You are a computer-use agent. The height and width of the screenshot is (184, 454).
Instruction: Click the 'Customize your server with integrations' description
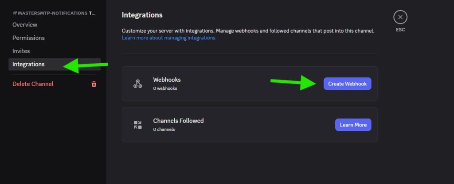tap(248, 31)
